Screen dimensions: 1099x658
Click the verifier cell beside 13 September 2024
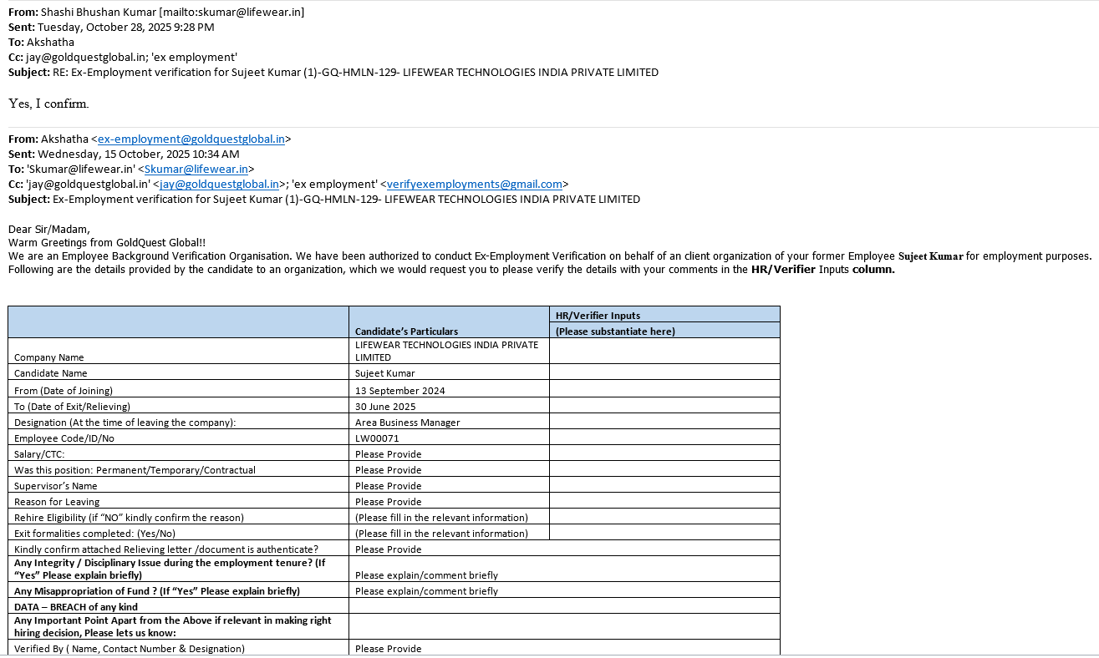[664, 390]
